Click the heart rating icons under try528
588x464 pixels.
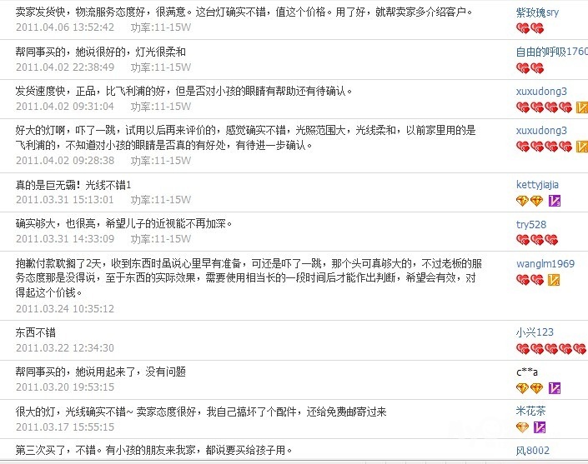click(x=530, y=240)
